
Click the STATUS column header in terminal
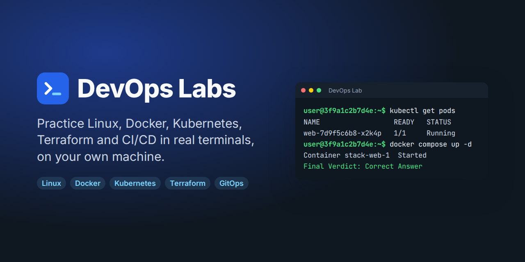coord(439,122)
